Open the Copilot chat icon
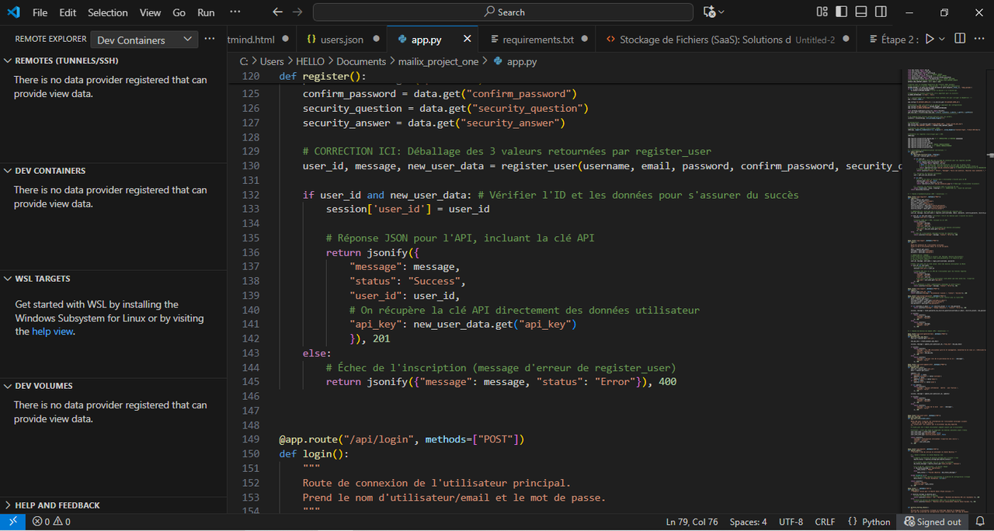 (709, 12)
